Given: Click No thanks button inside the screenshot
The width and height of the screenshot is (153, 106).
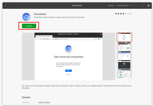Looking at the screenshot, I should point(68,74).
